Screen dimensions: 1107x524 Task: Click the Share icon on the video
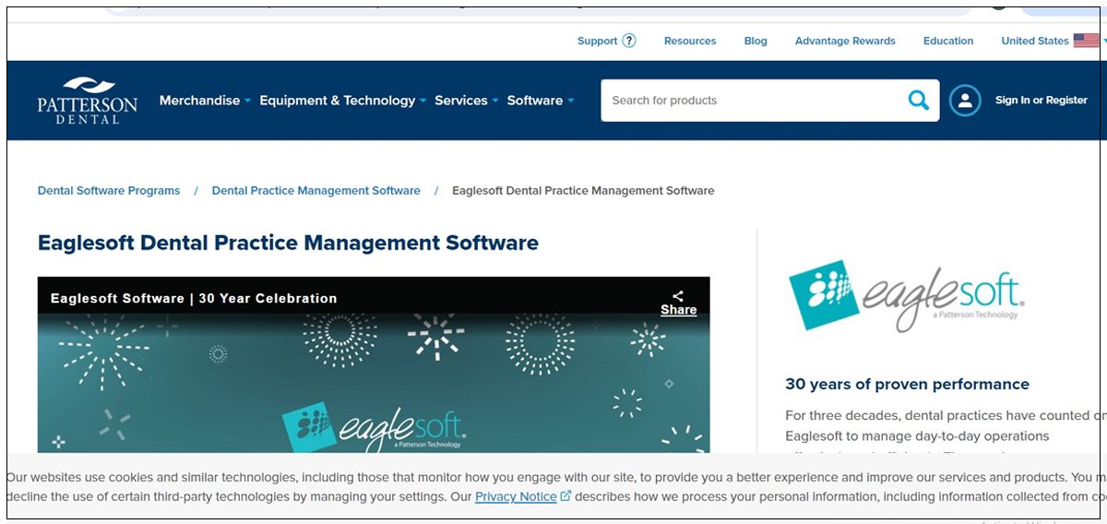coord(678,296)
